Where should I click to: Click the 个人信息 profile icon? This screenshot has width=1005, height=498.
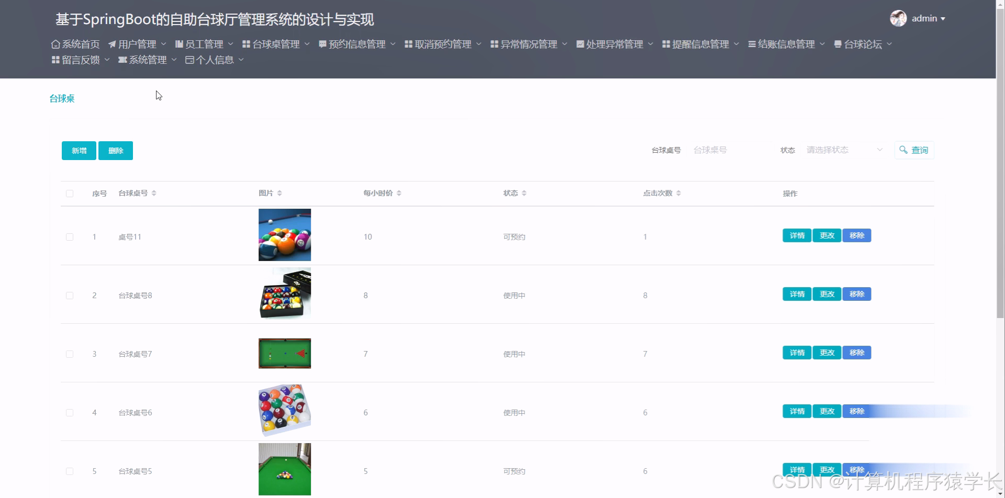(x=189, y=60)
